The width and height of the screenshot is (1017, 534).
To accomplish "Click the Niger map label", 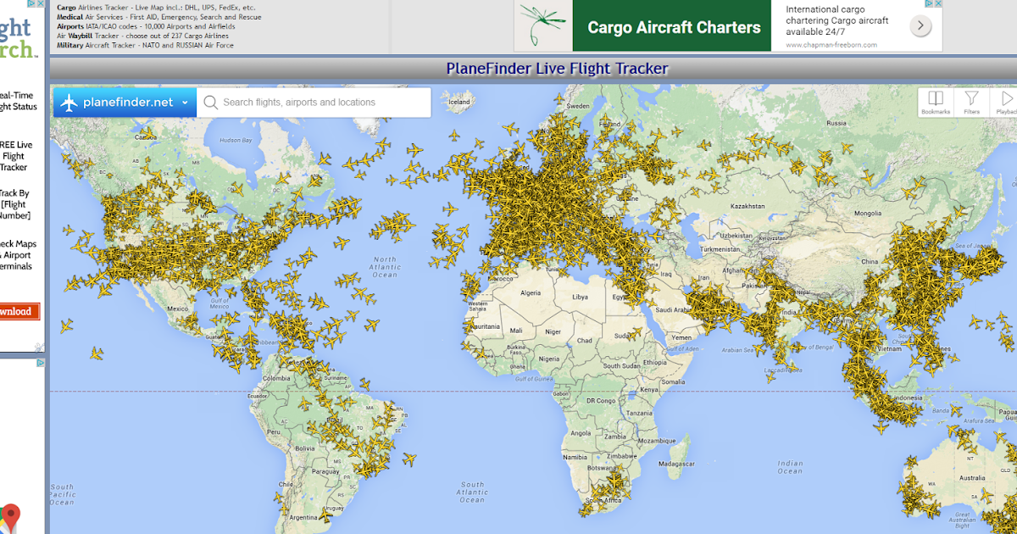I will 553,331.
